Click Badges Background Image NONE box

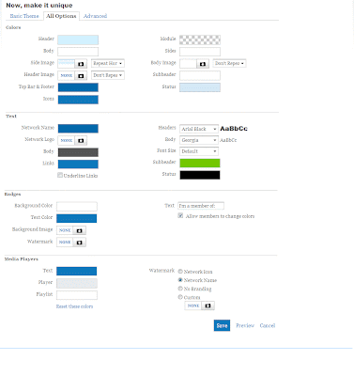coord(65,230)
